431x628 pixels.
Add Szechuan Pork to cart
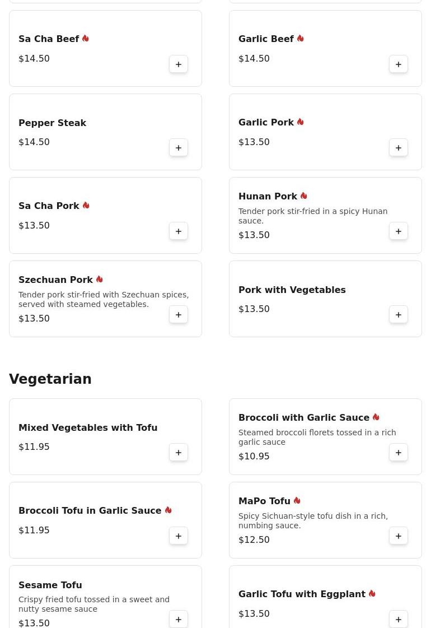(179, 315)
